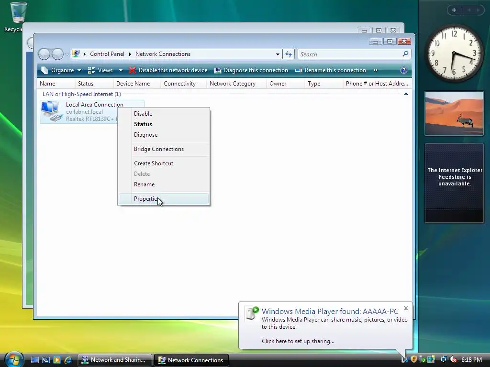Click the address bar refresh button
The width and height of the screenshot is (490, 367).
click(x=289, y=54)
